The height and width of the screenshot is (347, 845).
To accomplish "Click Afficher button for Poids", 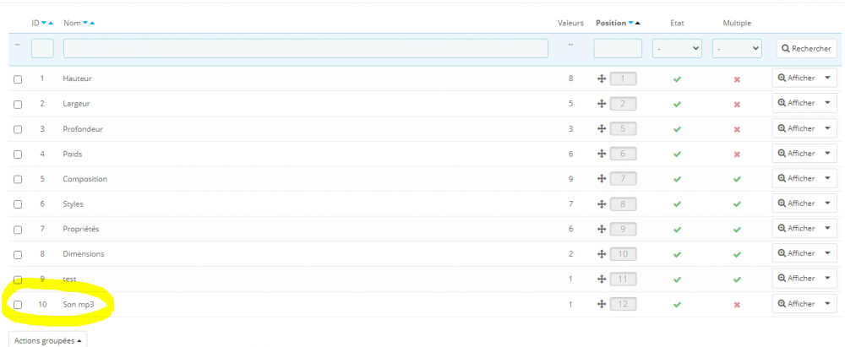I will pyautogui.click(x=797, y=153).
